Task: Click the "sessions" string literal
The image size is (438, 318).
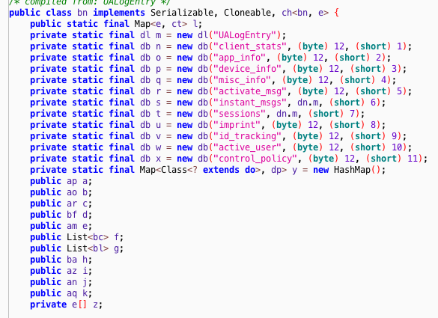Action: point(240,114)
